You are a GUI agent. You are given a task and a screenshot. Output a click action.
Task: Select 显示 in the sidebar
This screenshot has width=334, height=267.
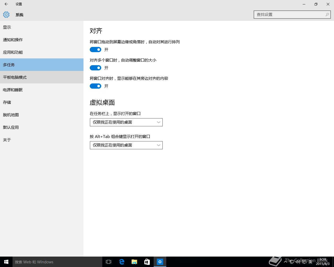[x=42, y=27]
